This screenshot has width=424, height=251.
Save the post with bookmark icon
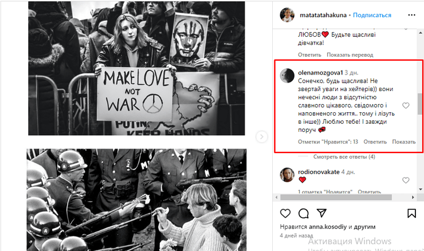point(411,214)
